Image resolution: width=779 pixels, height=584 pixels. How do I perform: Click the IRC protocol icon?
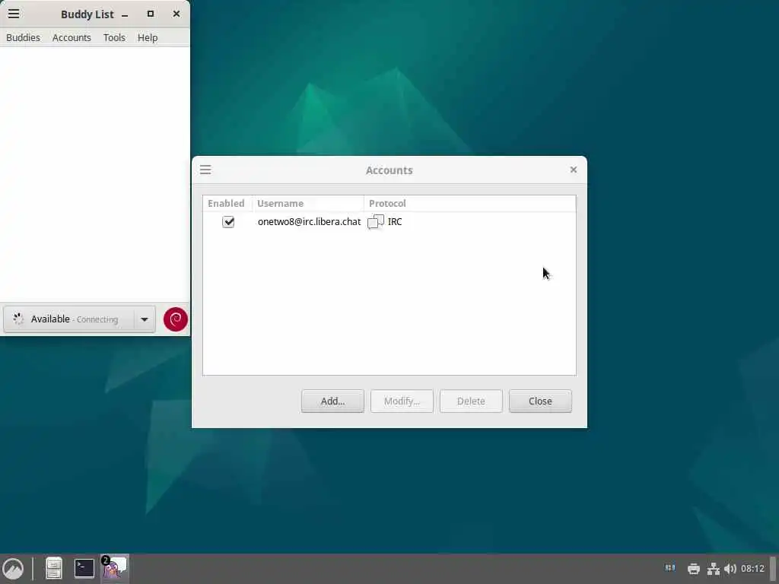pos(376,221)
